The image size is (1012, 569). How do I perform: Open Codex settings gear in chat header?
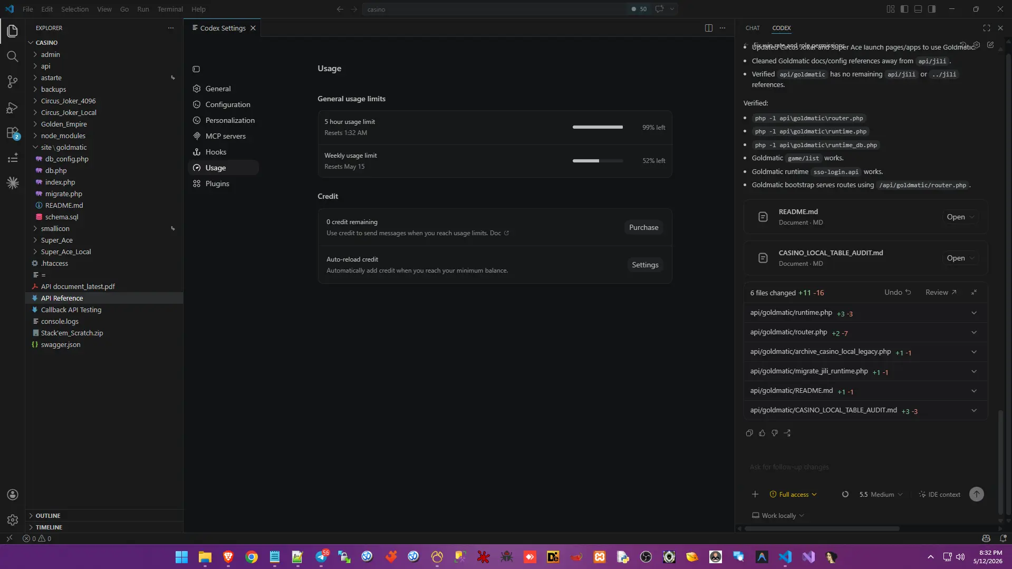point(977,45)
